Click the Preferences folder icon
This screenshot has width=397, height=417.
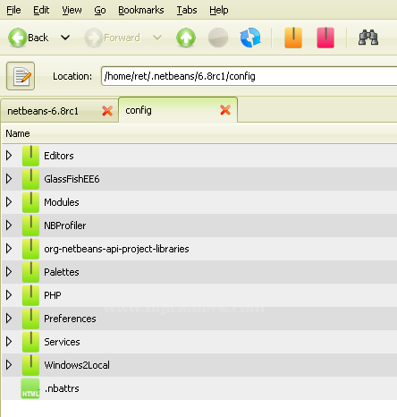click(30, 319)
